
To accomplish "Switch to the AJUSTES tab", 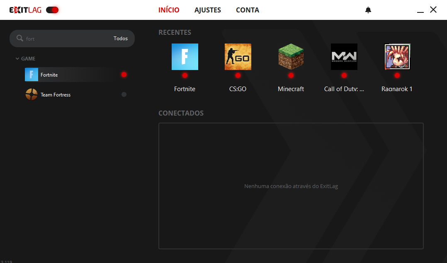I will [207, 10].
